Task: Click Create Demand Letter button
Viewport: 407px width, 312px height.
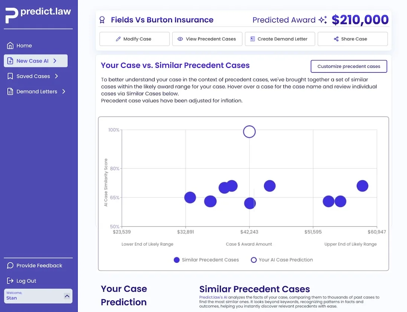Action: pos(280,39)
